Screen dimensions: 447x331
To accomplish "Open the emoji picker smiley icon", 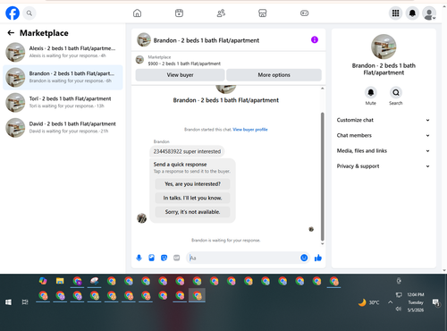I will 304,258.
